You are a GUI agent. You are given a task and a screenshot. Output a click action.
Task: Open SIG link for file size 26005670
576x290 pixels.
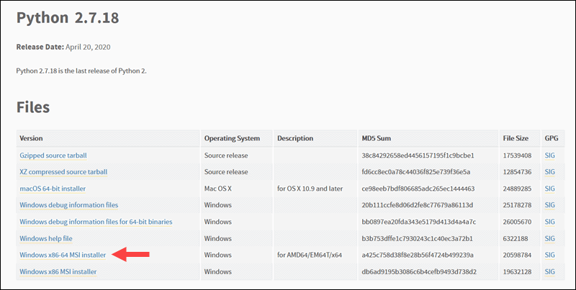tap(550, 222)
